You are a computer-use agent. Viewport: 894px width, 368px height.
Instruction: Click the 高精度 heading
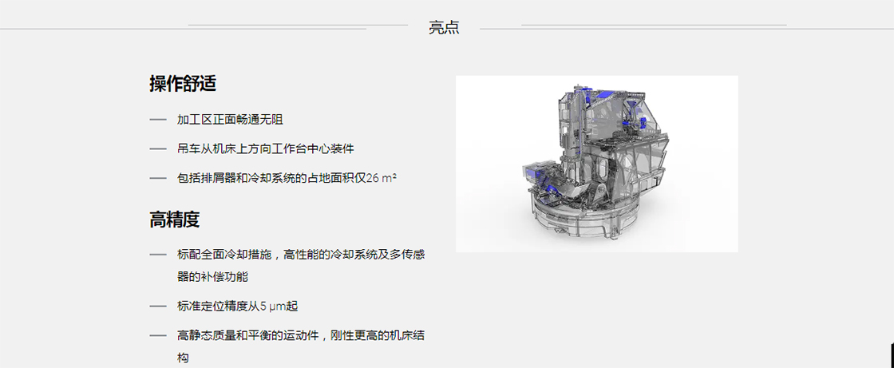coord(175,220)
